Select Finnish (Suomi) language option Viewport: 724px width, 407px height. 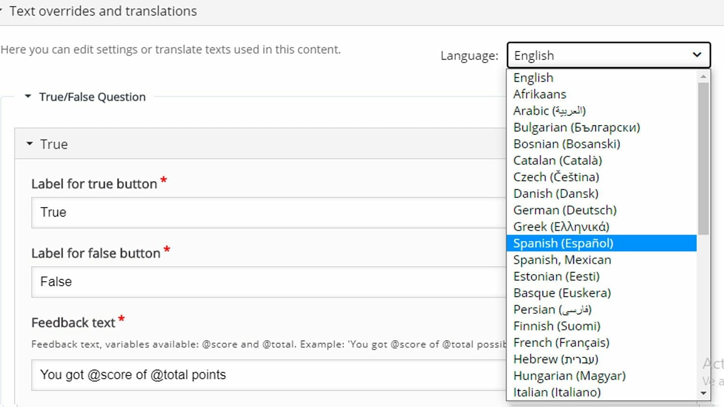tap(601, 326)
